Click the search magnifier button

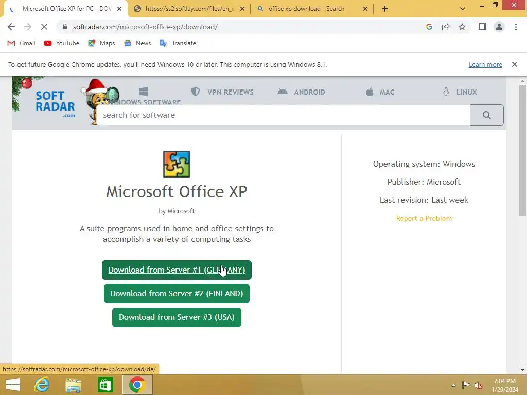point(487,115)
